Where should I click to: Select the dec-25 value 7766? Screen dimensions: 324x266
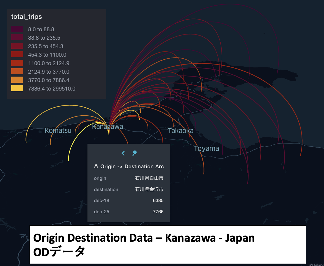[x=158, y=211]
